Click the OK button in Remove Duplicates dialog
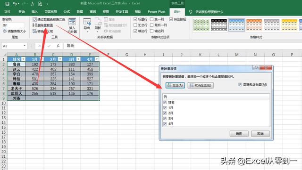The height and width of the screenshot is (170, 302). coord(239,134)
